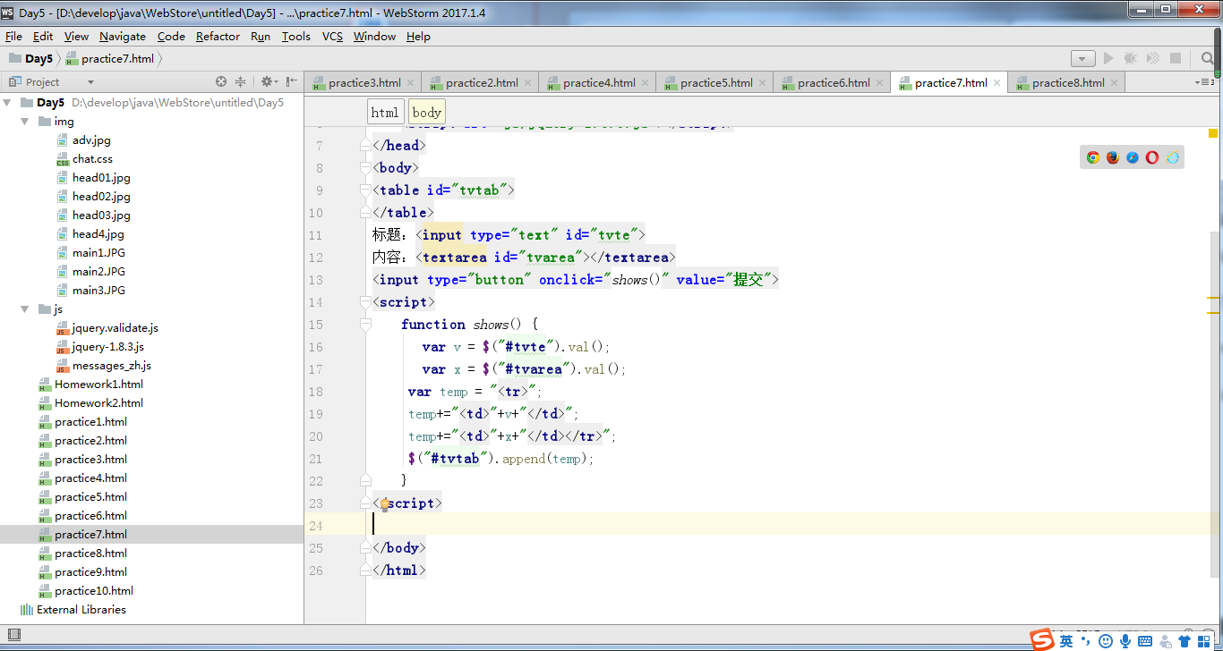Select jquery.validate.js file

[x=115, y=328]
